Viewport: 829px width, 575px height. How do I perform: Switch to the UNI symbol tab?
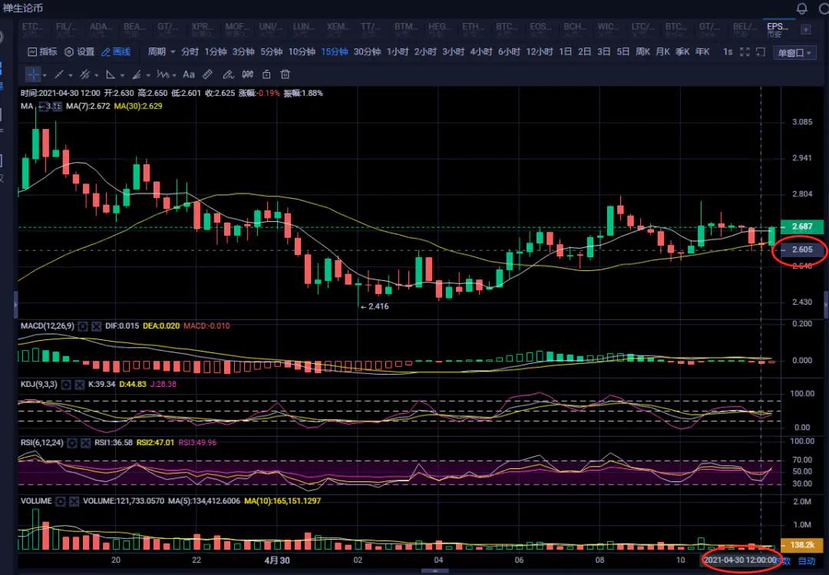(269, 29)
